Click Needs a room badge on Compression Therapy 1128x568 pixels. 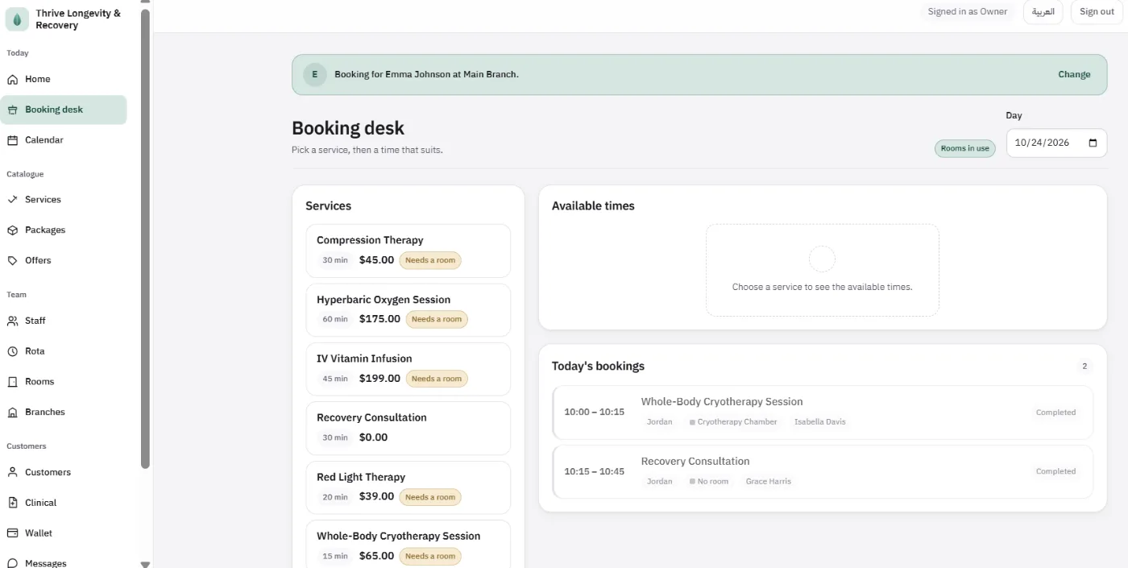(x=430, y=260)
